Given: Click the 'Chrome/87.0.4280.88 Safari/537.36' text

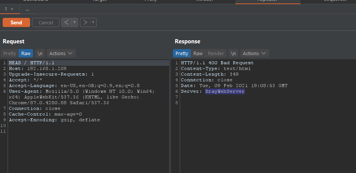Looking at the screenshot, I should point(59,103).
